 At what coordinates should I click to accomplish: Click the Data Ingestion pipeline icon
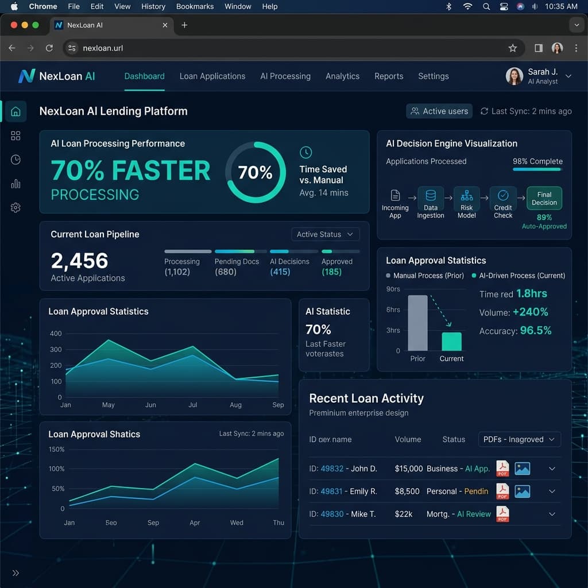[x=431, y=196]
